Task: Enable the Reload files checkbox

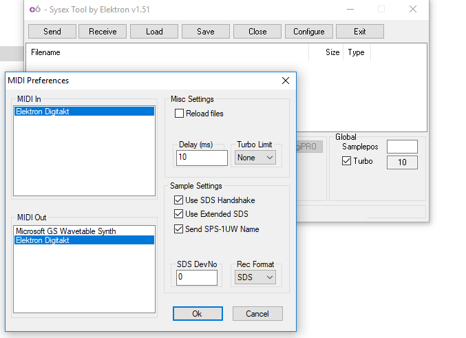Action: click(x=179, y=114)
